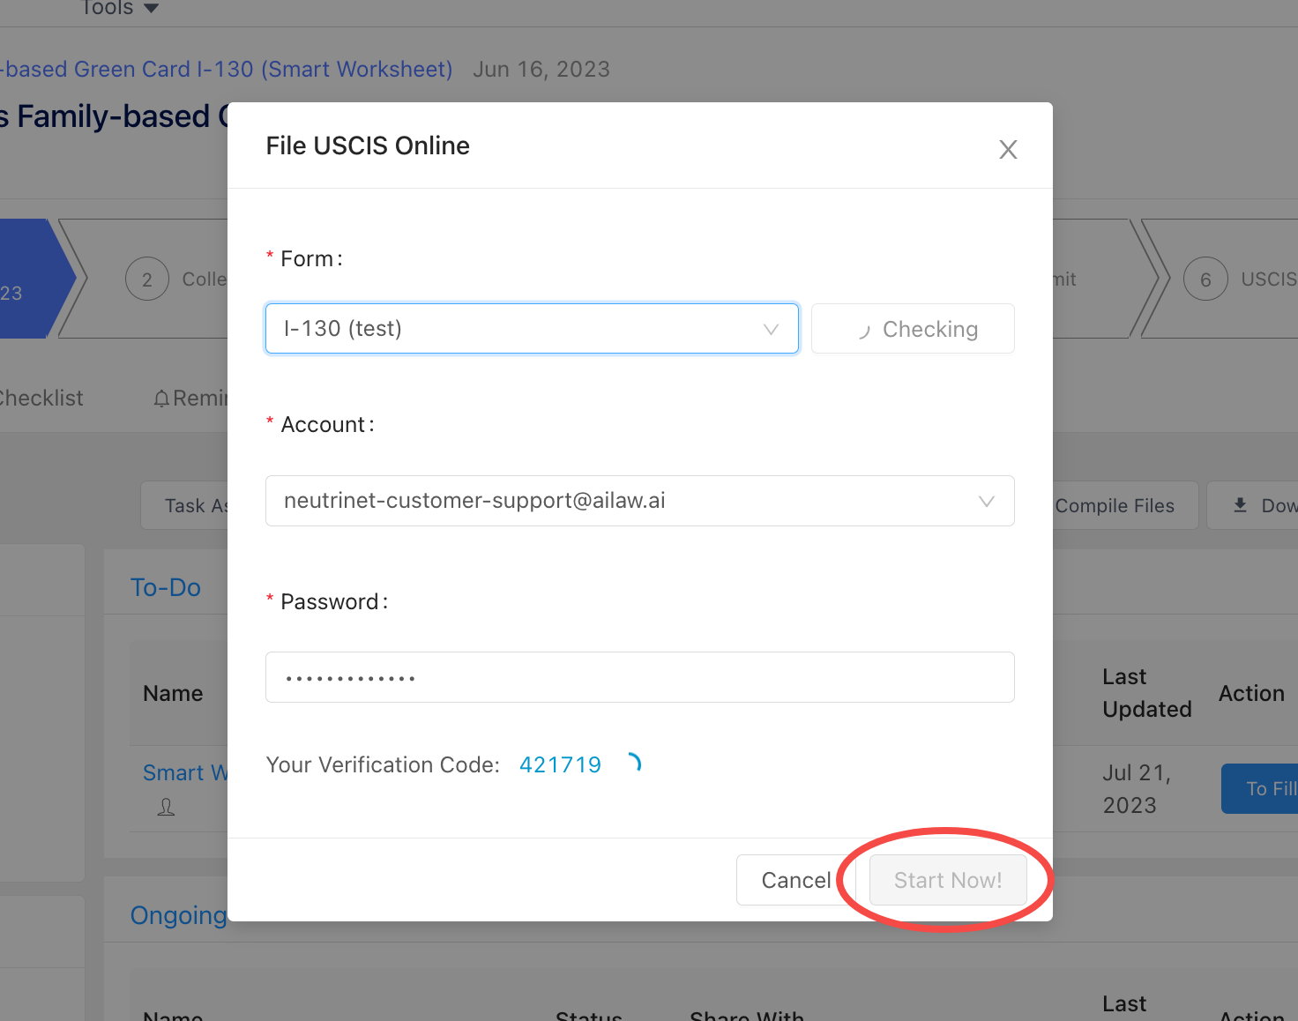
Task: Click the Cancel button
Action: point(795,880)
